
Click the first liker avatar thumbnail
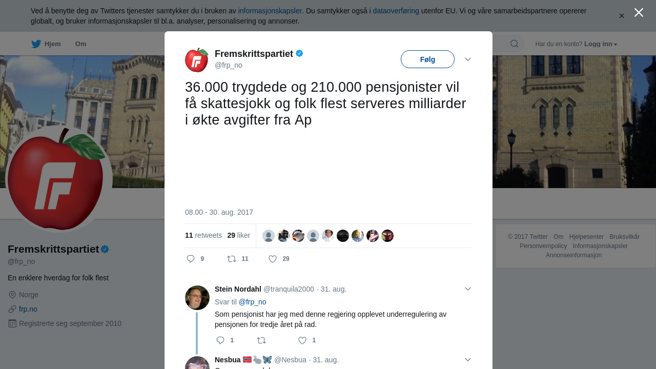point(269,236)
